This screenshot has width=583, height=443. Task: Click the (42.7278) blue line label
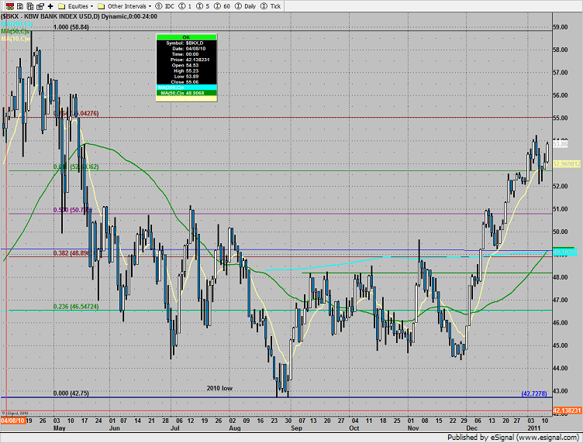pyautogui.click(x=534, y=393)
